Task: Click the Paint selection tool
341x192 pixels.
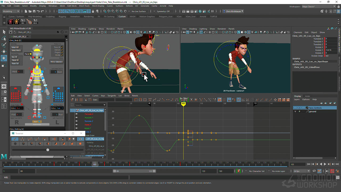Action: [4, 45]
